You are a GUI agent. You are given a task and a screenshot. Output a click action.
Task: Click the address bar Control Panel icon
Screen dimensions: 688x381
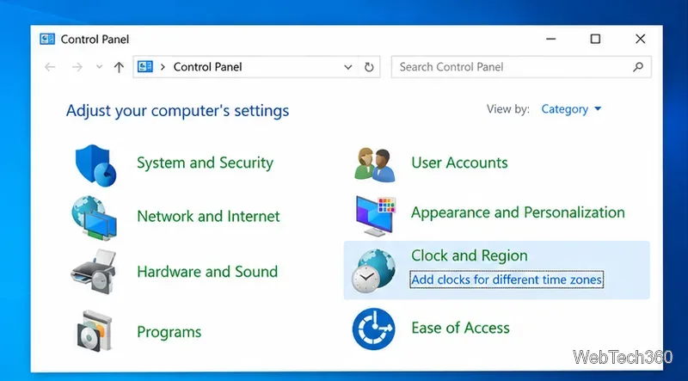pyautogui.click(x=144, y=67)
